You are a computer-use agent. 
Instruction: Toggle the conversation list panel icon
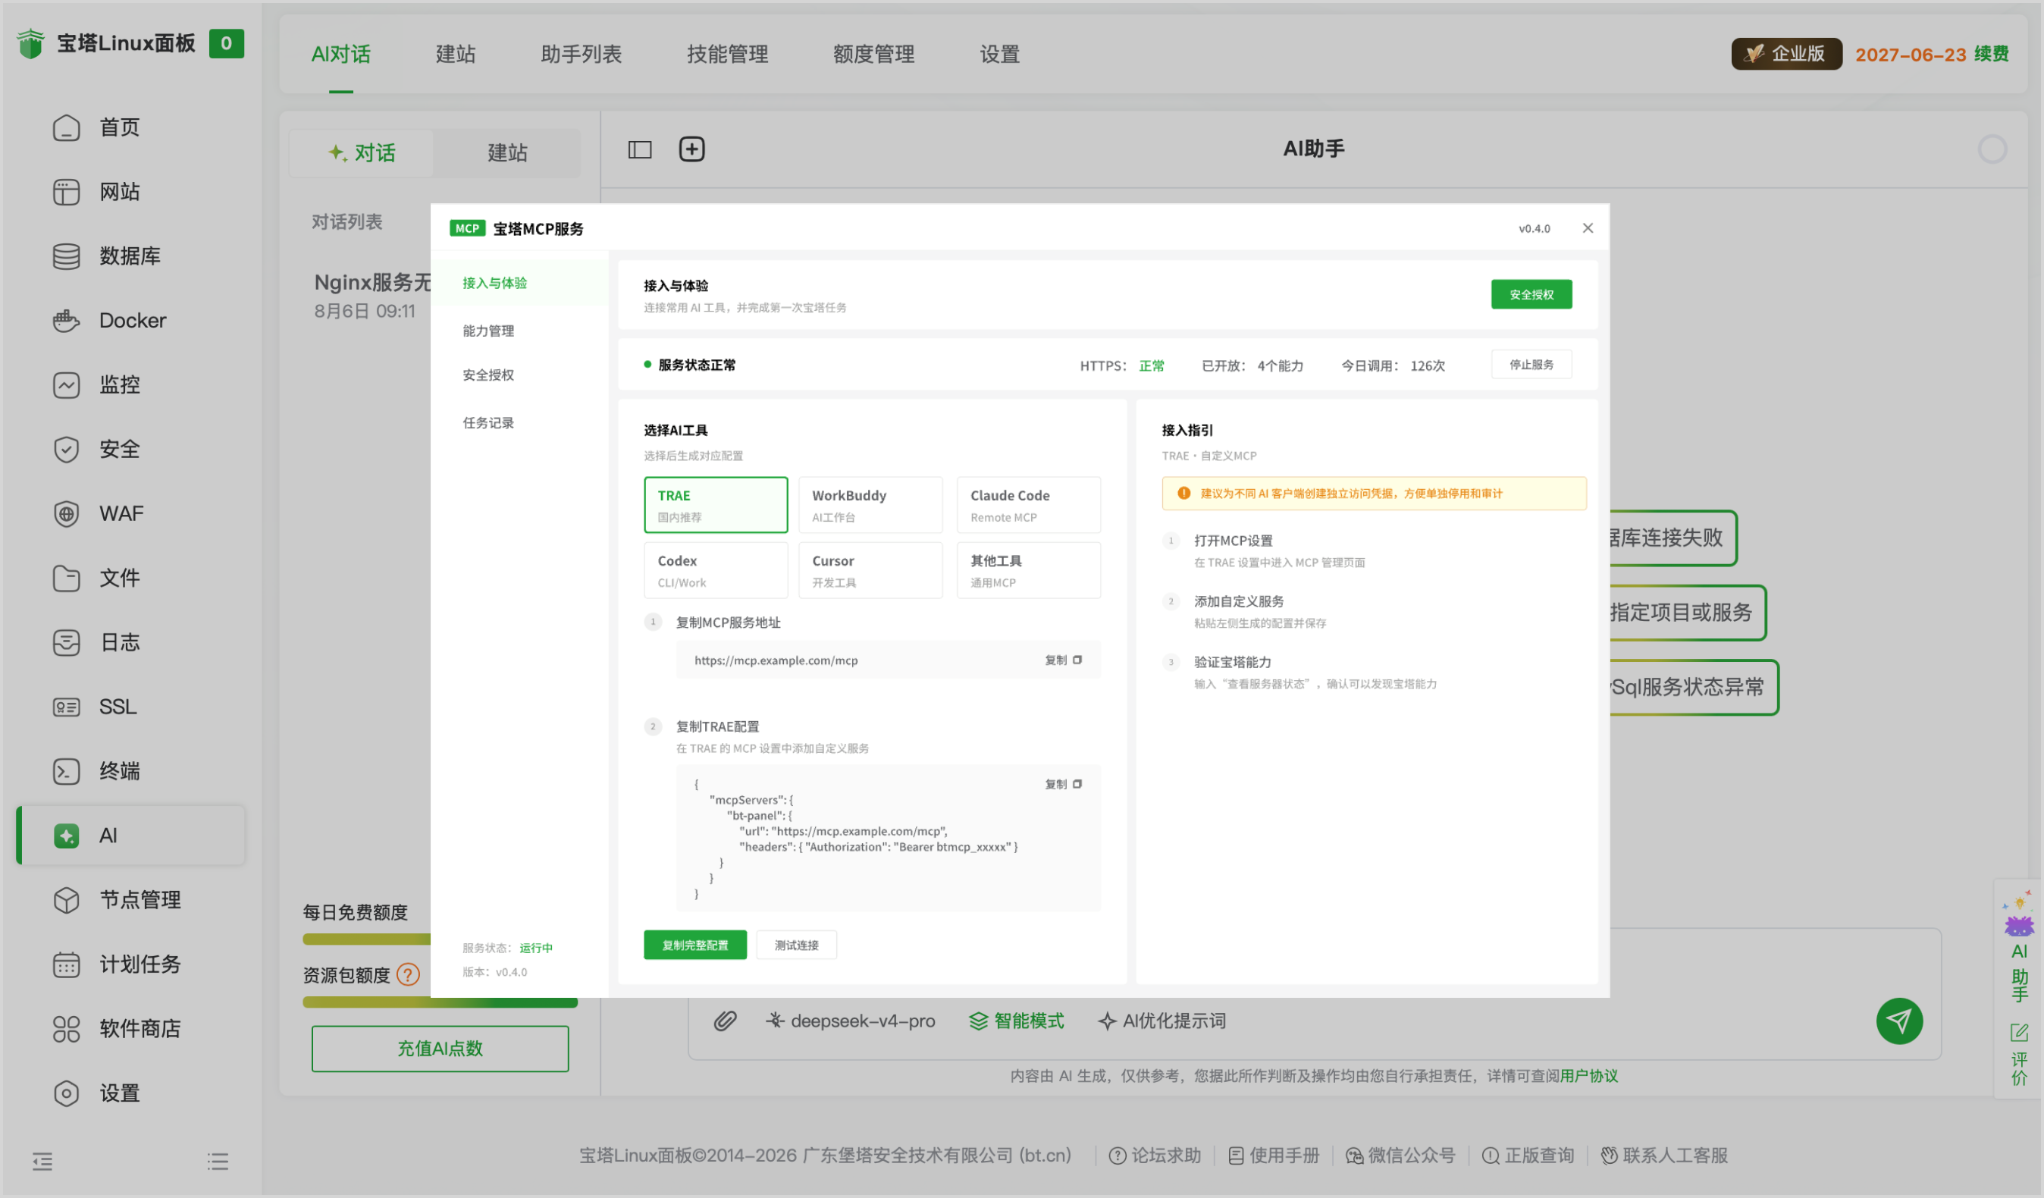pos(640,149)
